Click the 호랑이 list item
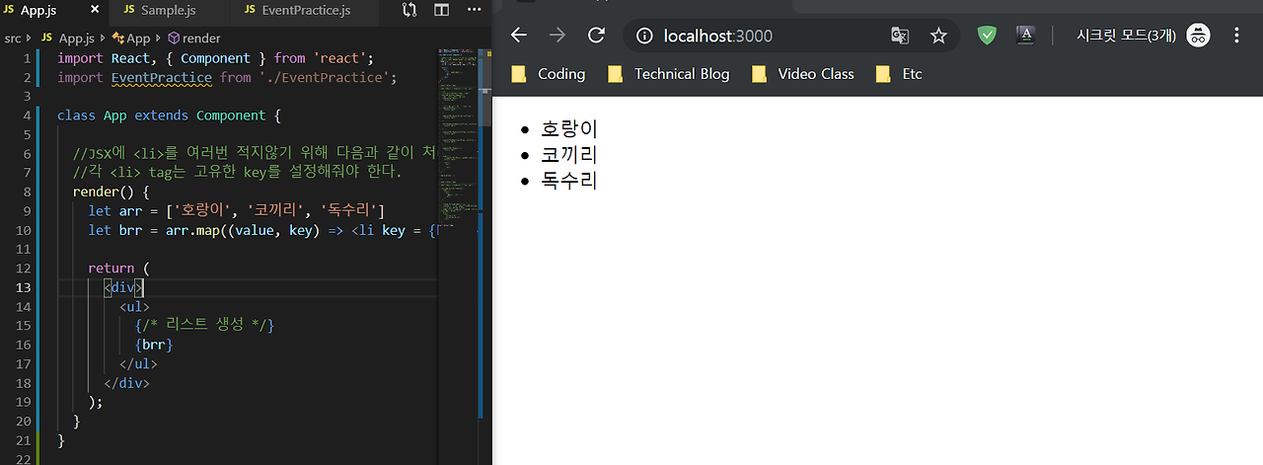 click(x=569, y=128)
